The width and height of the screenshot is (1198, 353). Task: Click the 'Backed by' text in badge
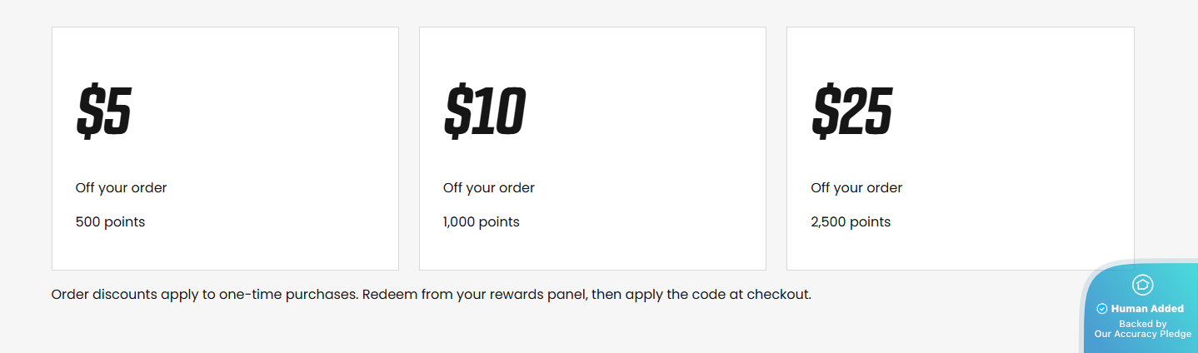pyautogui.click(x=1142, y=324)
